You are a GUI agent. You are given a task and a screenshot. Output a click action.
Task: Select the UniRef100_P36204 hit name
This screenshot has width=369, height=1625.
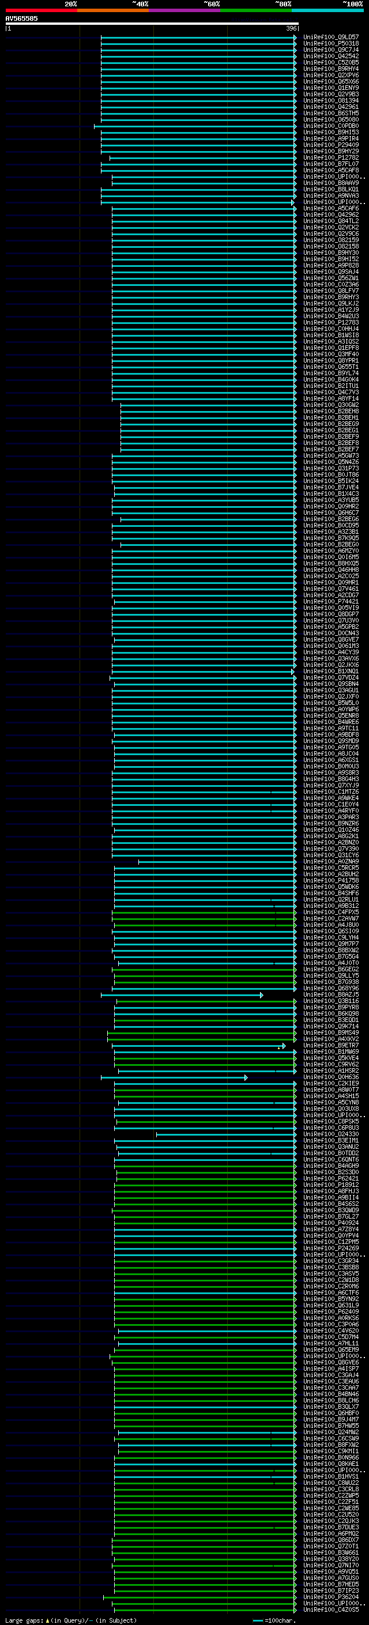pos(331,1597)
